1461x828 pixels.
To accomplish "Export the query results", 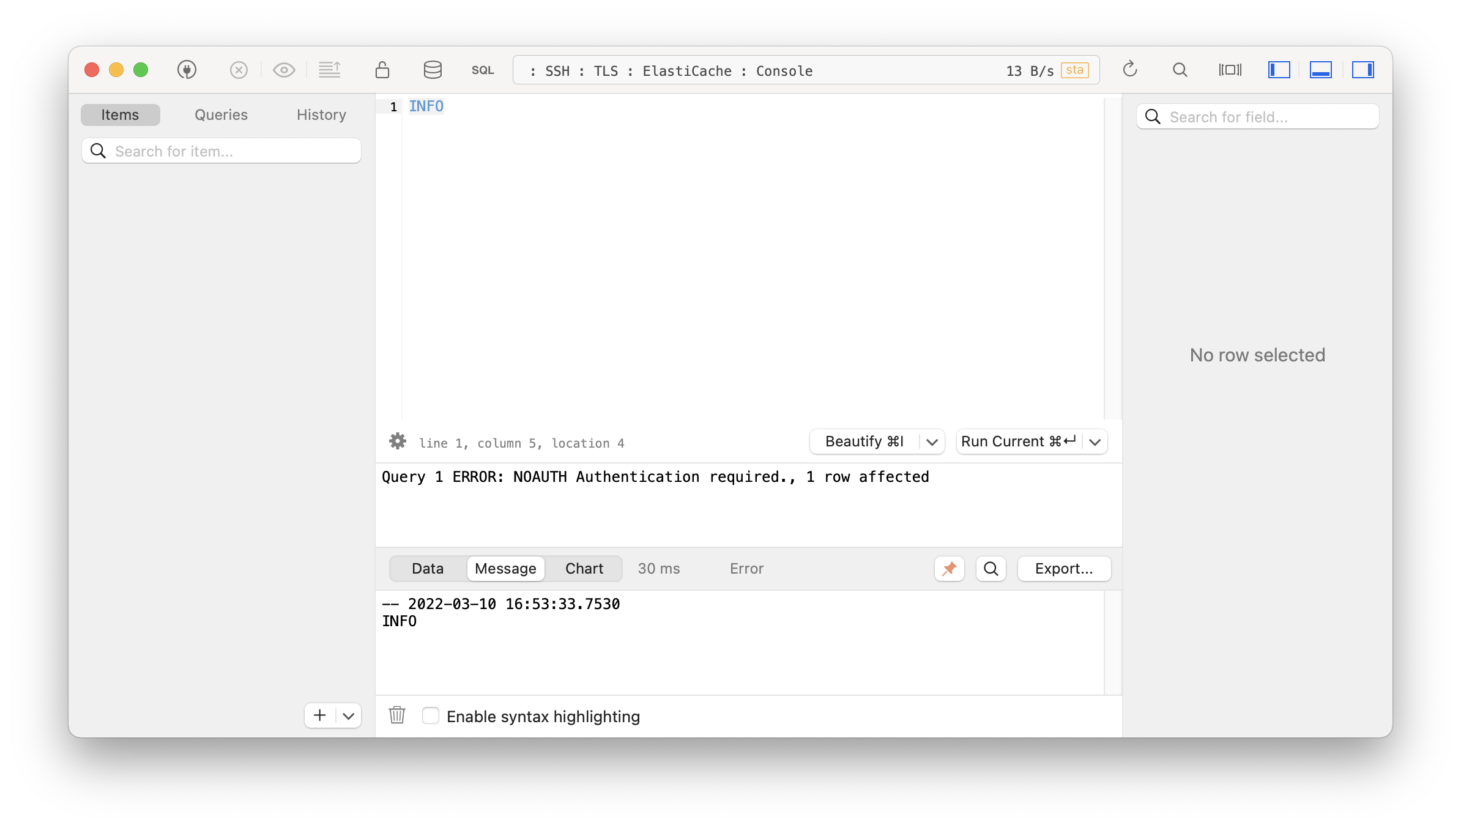I will pos(1064,568).
